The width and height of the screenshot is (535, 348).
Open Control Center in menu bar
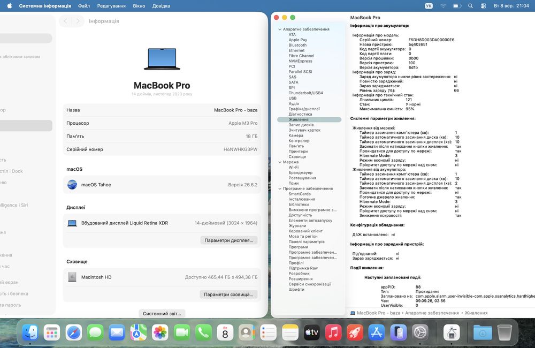coord(483,6)
